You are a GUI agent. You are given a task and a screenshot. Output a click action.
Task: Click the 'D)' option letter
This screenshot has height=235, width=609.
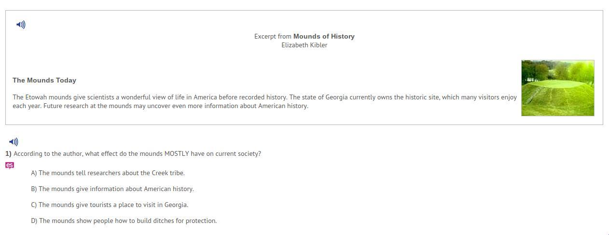[x=34, y=221]
